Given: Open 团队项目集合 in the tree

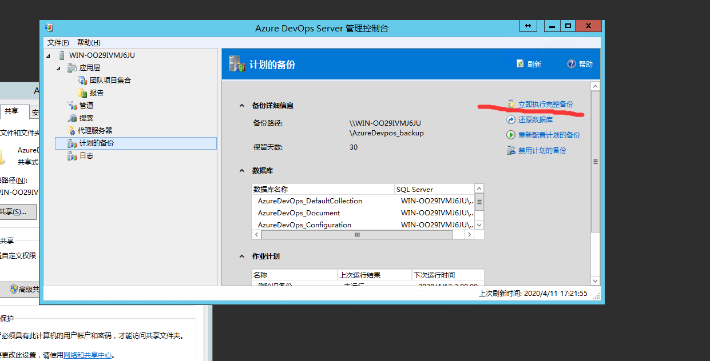Looking at the screenshot, I should click(x=110, y=81).
